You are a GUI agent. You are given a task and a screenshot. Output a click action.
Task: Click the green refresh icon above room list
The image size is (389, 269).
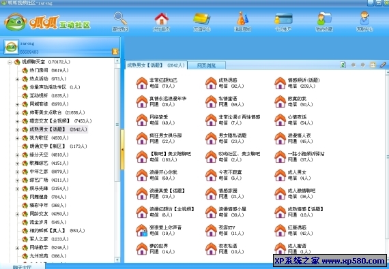pyautogui.click(x=343, y=65)
